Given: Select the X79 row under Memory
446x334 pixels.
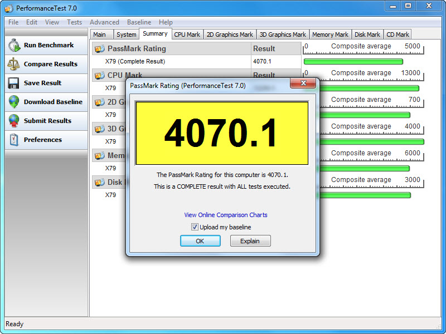Looking at the screenshot, I should tap(110, 168).
